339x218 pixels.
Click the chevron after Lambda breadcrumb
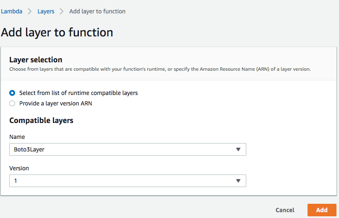click(x=30, y=11)
